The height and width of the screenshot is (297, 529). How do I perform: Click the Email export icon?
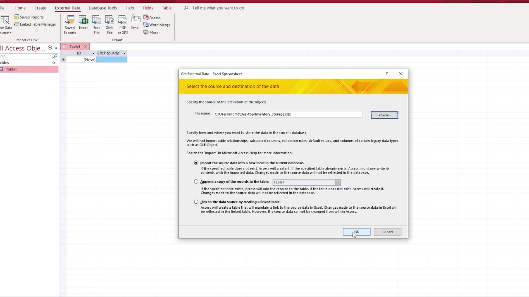(x=136, y=23)
